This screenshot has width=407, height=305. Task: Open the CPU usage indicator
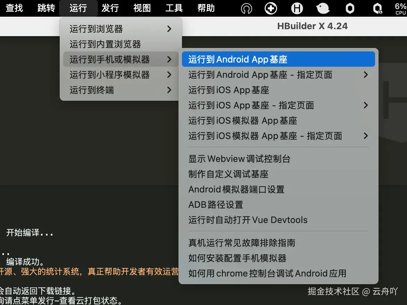(x=400, y=9)
